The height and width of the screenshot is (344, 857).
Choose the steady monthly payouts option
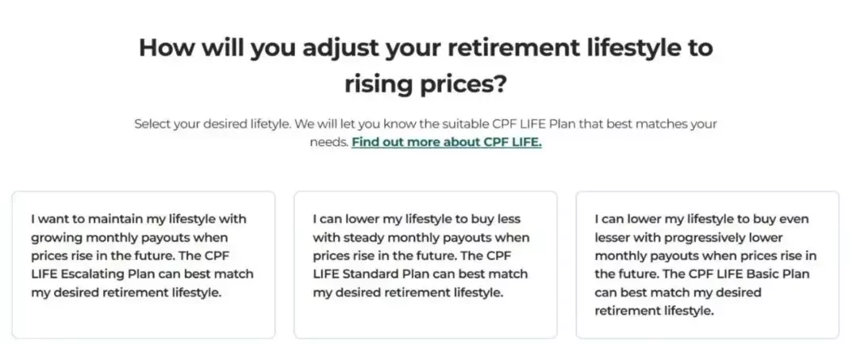(426, 265)
